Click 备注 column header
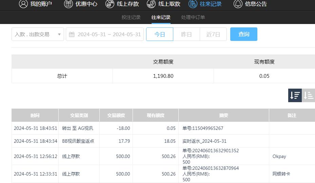This screenshot has height=183, width=315. 292,115
